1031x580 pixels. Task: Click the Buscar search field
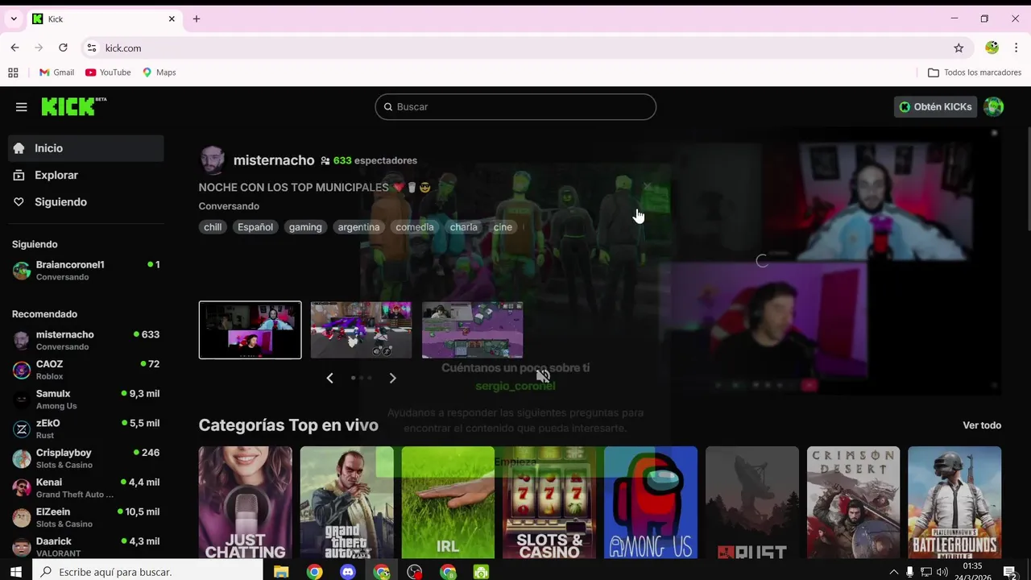(515, 106)
